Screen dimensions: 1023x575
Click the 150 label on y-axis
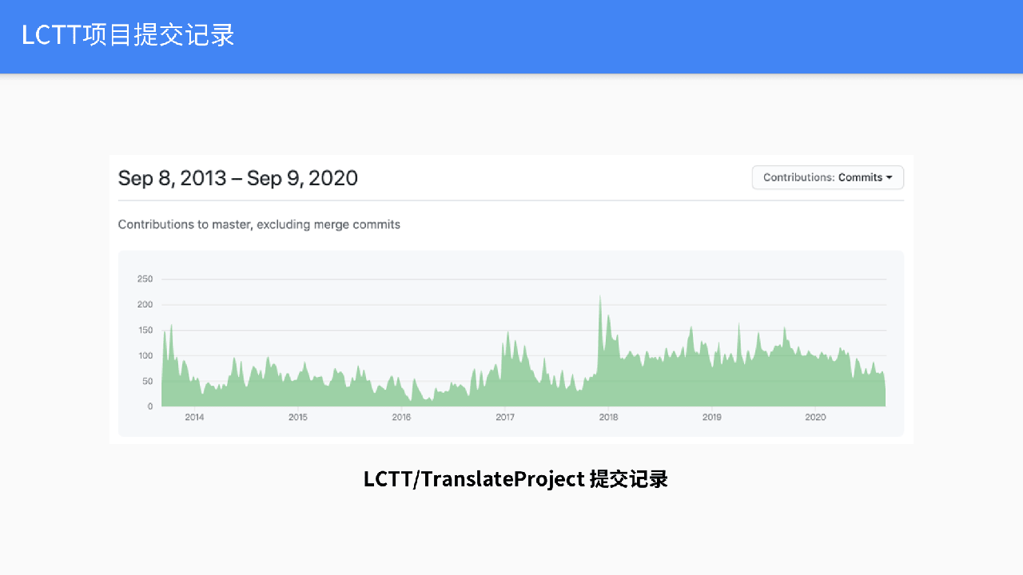[145, 330]
